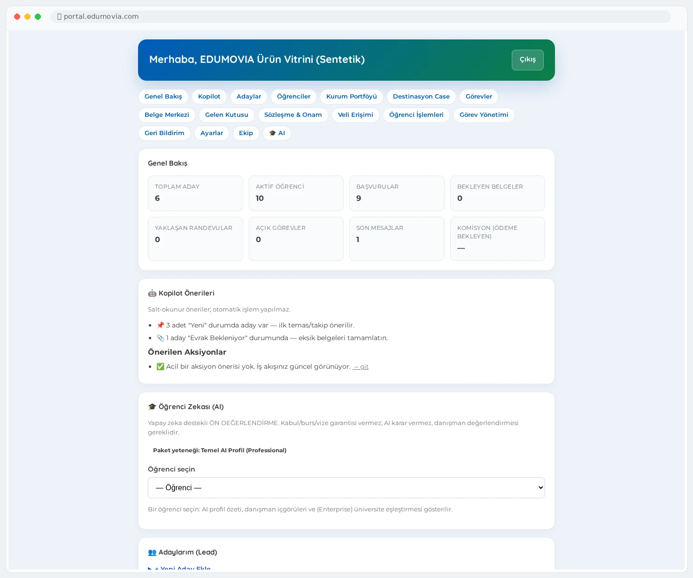
Task: Click the portal.edumovia.com address bar
Action: click(361, 16)
